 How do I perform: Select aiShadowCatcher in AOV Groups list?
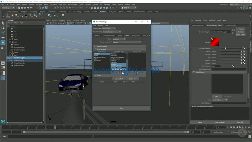pos(100,57)
